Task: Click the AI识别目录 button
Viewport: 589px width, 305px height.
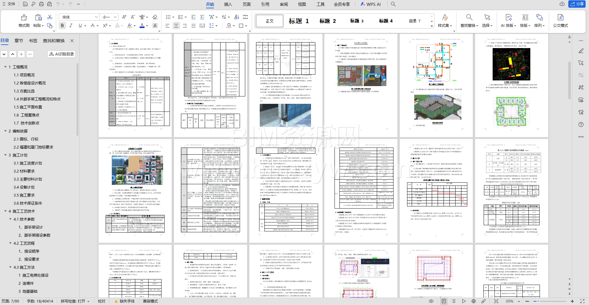Action: tap(61, 54)
